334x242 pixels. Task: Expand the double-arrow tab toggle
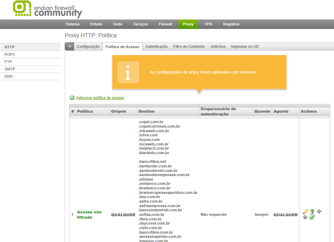point(70,46)
